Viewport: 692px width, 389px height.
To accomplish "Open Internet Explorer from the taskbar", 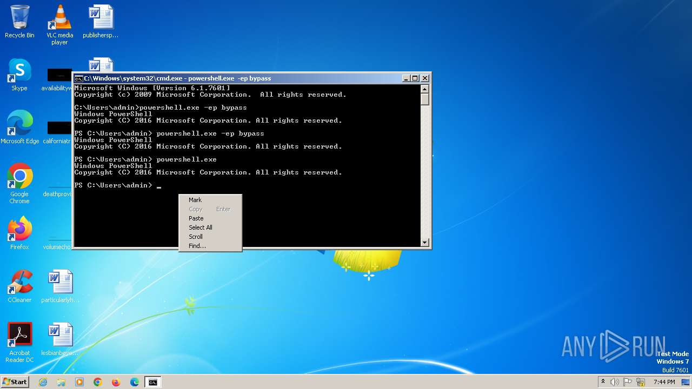I will pos(43,382).
